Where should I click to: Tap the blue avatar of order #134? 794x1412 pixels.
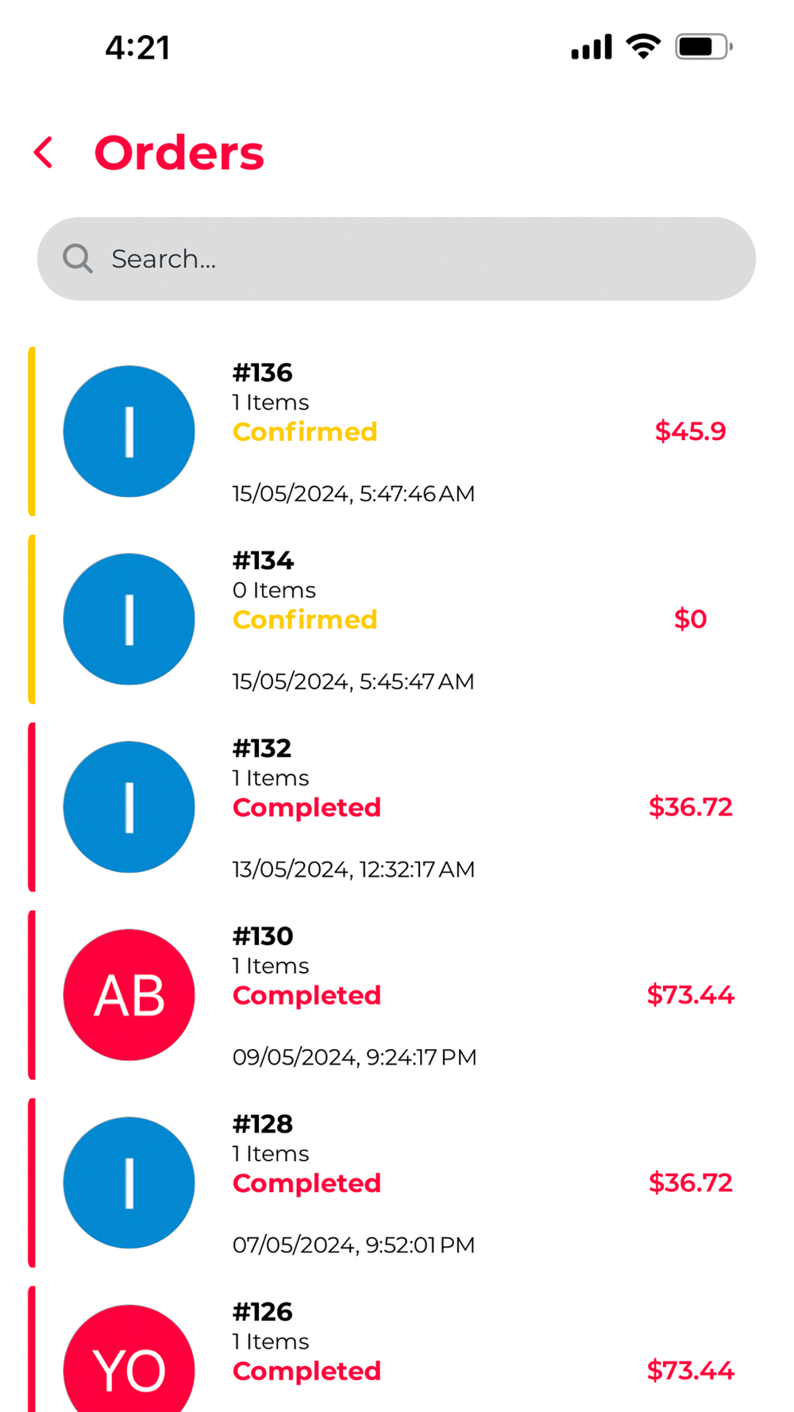click(129, 619)
